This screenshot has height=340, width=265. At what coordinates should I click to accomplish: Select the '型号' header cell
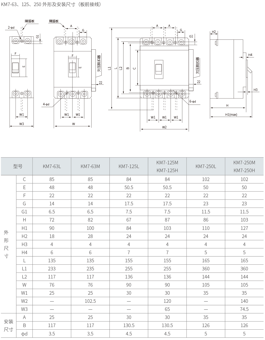[18, 166]
